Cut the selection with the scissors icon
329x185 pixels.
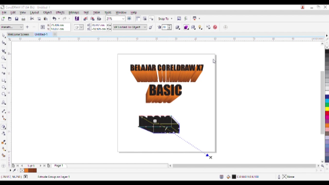[32, 19]
